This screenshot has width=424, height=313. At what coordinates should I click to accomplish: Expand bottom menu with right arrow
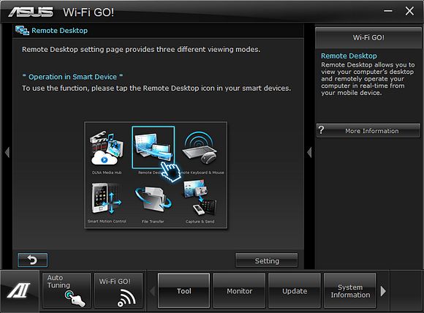pyautogui.click(x=383, y=291)
